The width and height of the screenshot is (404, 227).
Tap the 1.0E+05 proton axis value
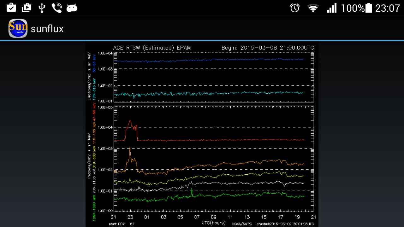click(105, 108)
